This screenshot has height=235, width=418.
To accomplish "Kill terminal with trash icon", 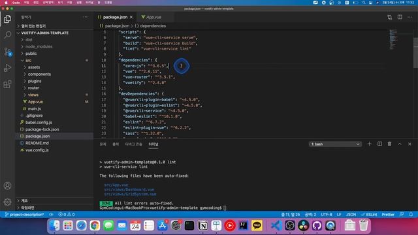I will (x=389, y=144).
